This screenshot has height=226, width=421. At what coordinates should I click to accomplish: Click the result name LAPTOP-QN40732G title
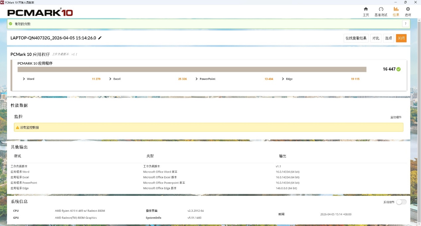(x=53, y=38)
